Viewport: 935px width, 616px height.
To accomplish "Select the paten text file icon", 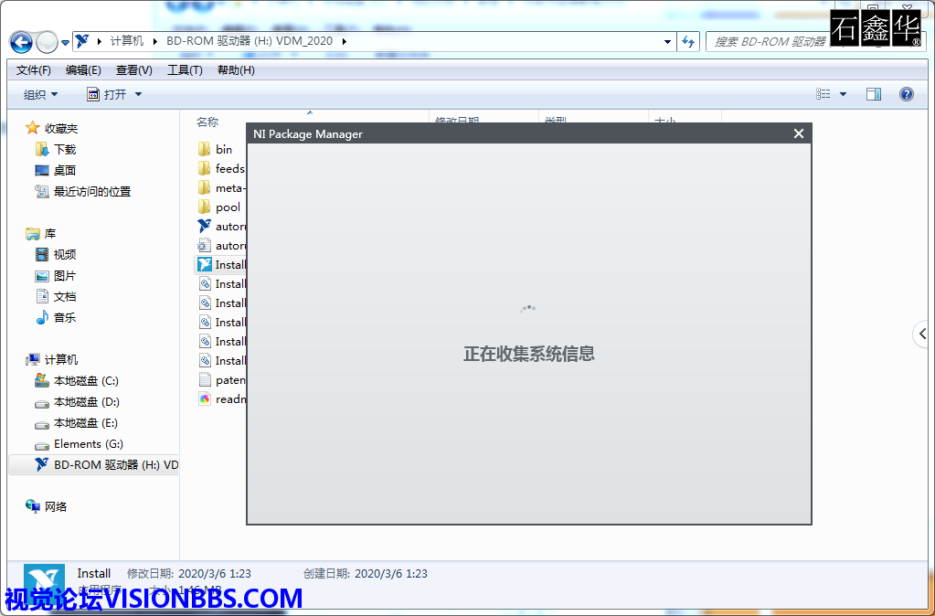I will (x=205, y=379).
